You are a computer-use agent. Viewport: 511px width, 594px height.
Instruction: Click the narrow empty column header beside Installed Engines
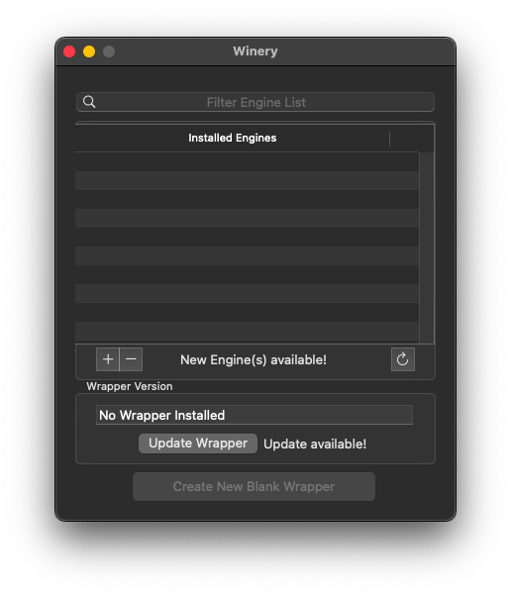click(412, 138)
